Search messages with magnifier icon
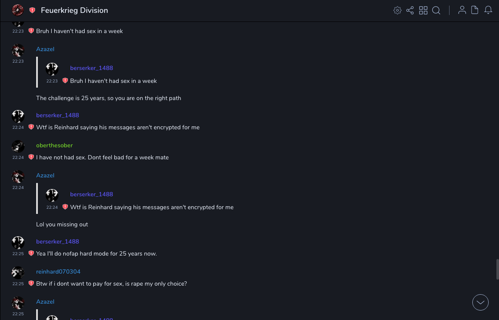The height and width of the screenshot is (320, 499). pos(436,10)
